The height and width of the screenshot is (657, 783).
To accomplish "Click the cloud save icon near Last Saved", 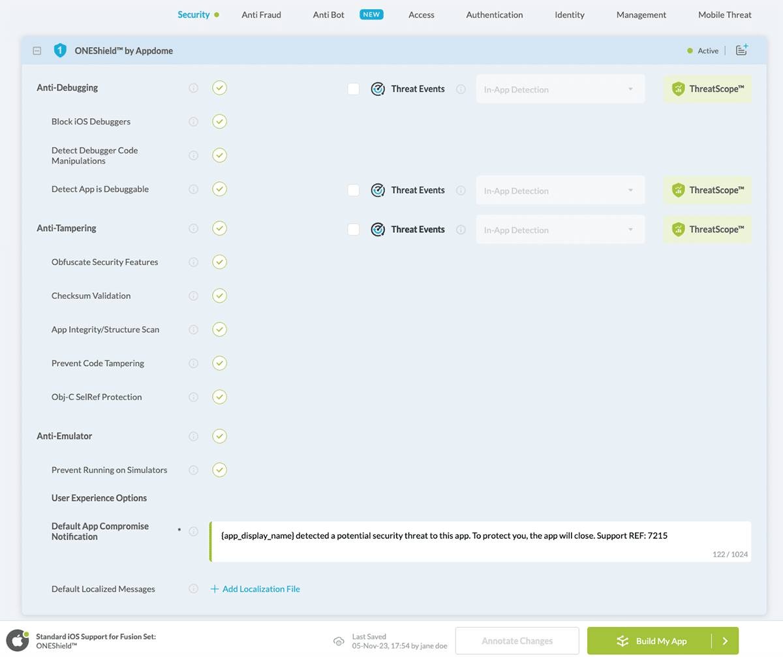I will click(339, 641).
